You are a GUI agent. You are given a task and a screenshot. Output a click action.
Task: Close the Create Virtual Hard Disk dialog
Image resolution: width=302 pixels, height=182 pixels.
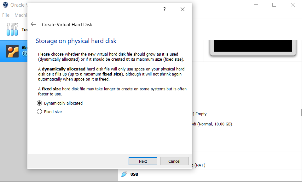point(183,9)
